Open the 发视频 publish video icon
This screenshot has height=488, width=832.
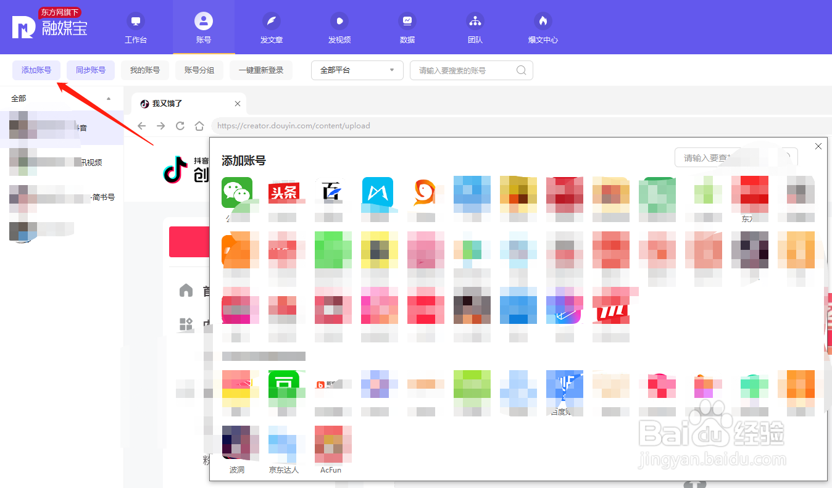339,21
